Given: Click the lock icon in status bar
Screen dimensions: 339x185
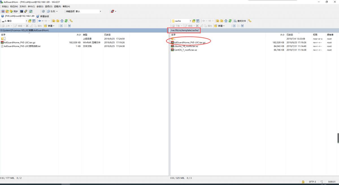Looking at the screenshot, I should point(303,182).
